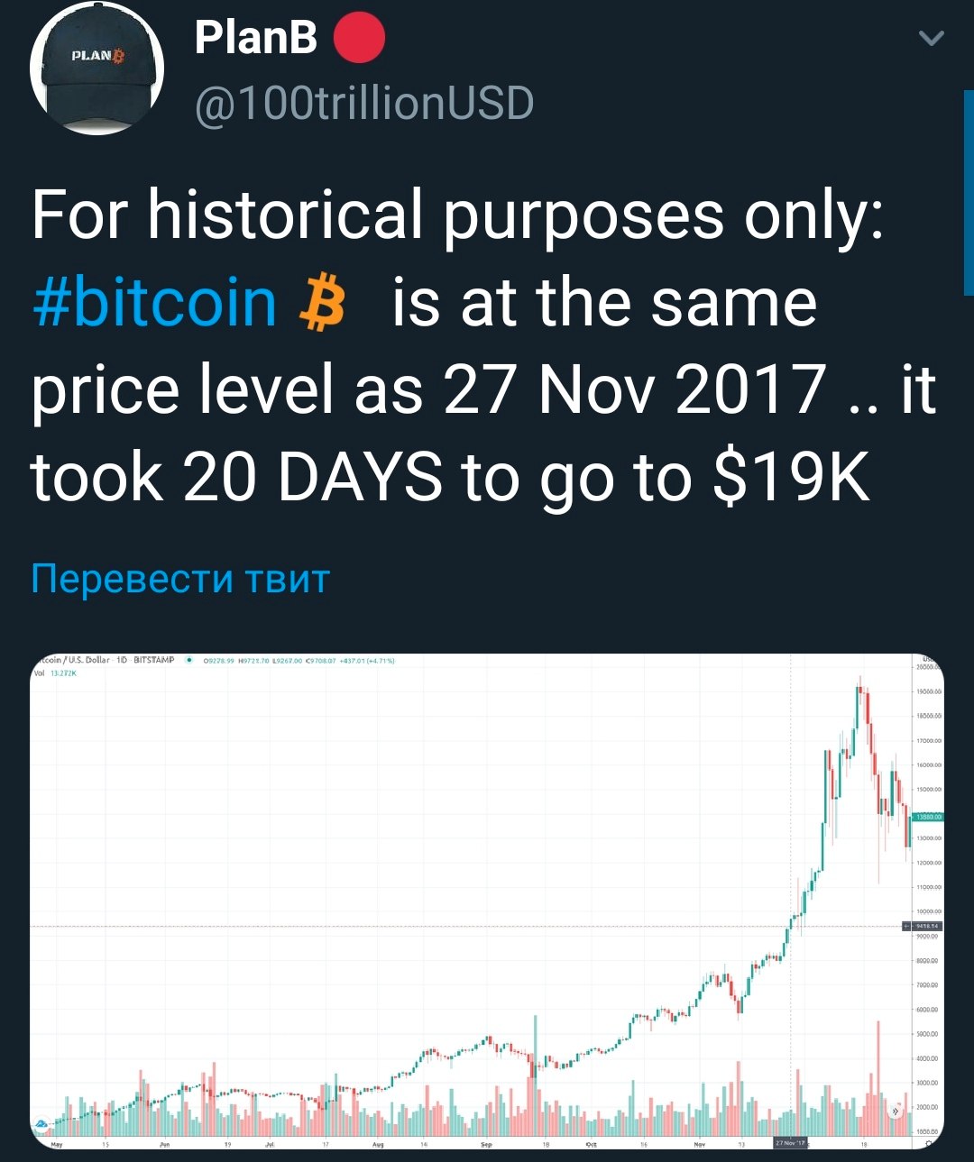Open PlanB's profile picture
This screenshot has width=974, height=1162.
[96, 69]
